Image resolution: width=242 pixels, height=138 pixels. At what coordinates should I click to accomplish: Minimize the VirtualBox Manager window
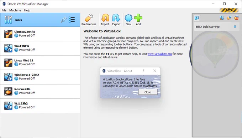tap(213, 4)
